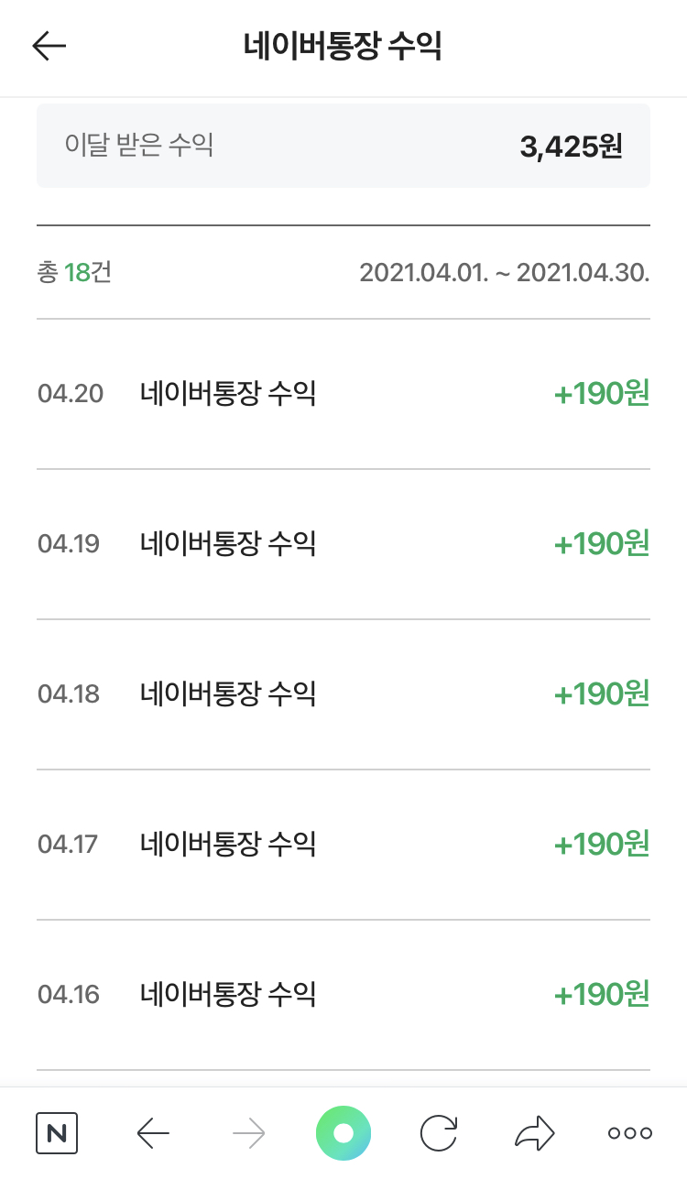The image size is (687, 1179).
Task: Tap the 이달 받은 수익 summary box
Action: point(343,146)
